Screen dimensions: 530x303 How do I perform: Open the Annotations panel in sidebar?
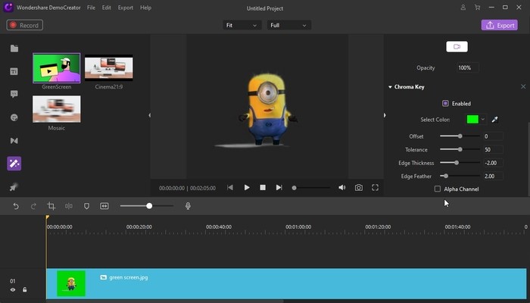click(x=14, y=94)
